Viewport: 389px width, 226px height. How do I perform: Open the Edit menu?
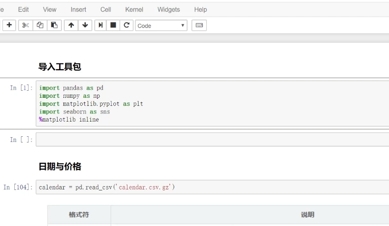[23, 9]
